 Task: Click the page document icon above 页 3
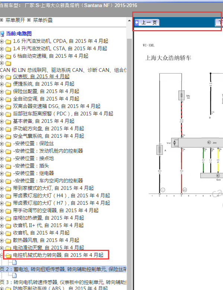(15, 275)
